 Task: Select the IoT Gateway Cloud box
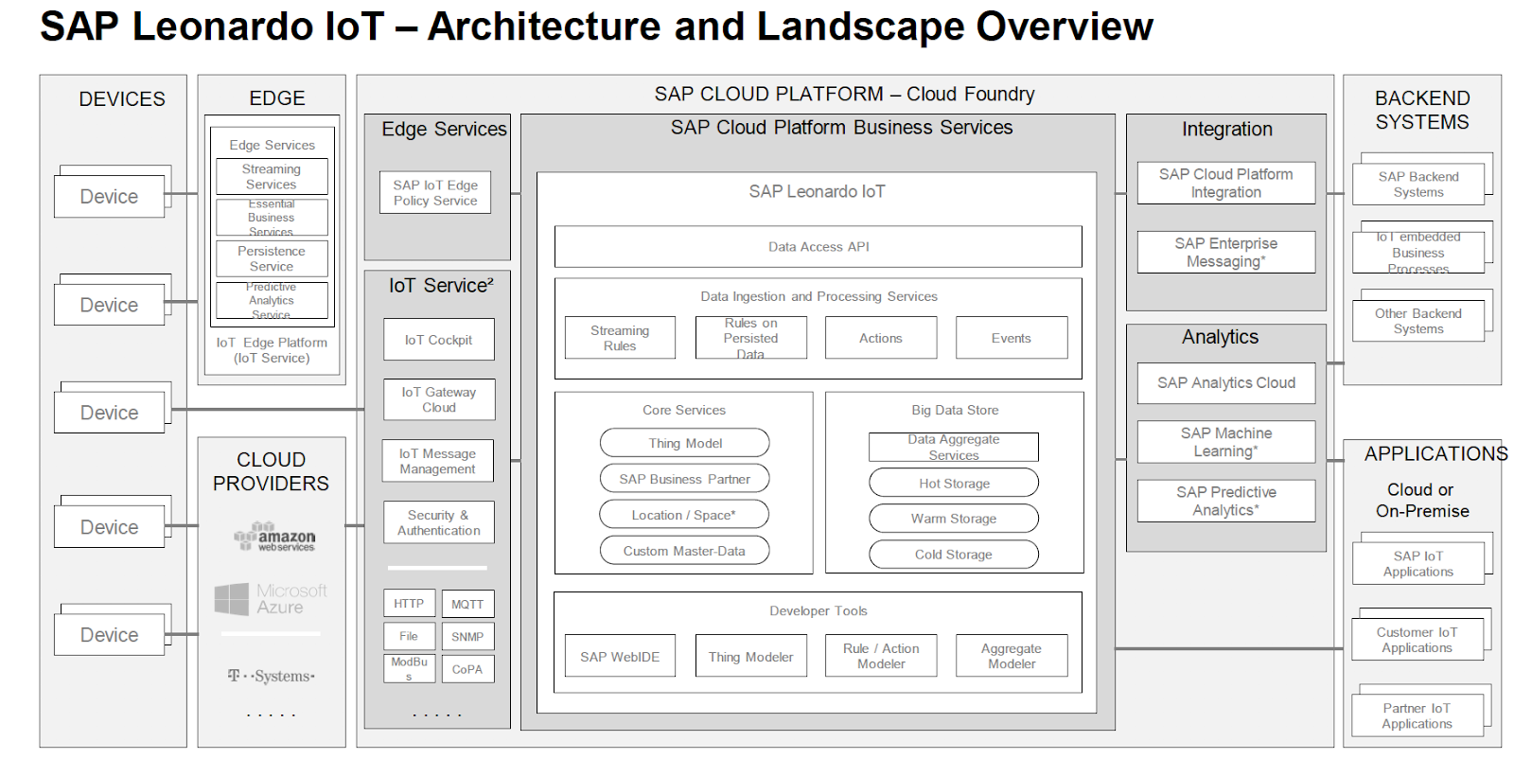438,399
